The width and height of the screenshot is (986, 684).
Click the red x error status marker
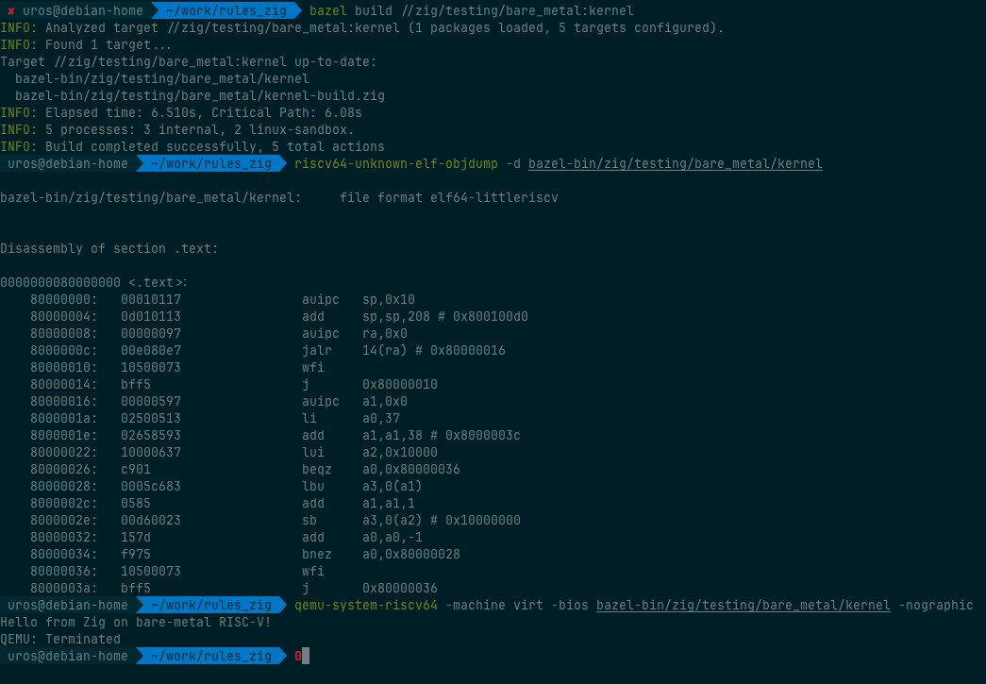coord(10,10)
